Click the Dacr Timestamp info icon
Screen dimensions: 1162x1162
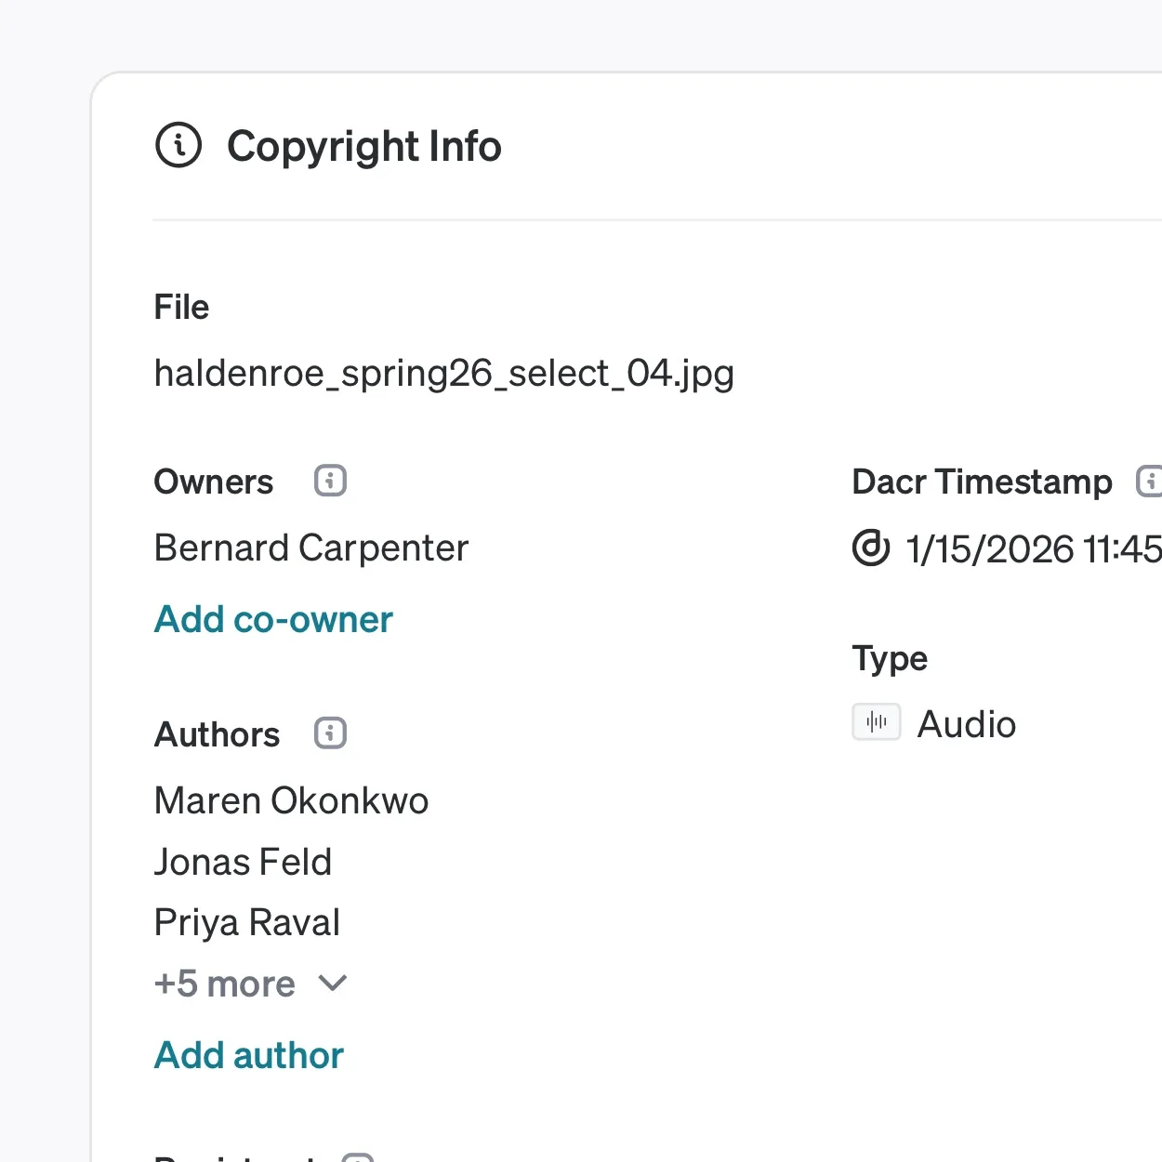pyautogui.click(x=1151, y=481)
